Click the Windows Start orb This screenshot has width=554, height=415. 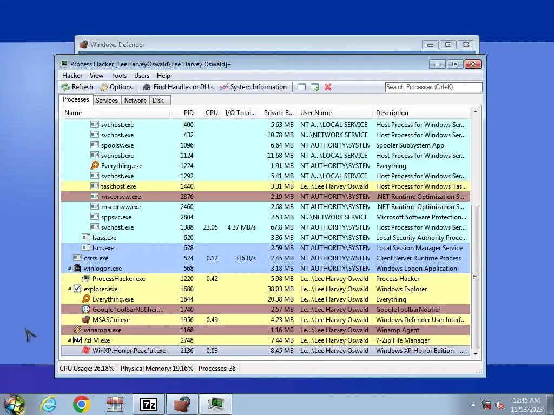(x=15, y=404)
